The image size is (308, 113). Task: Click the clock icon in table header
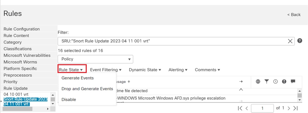point(275,81)
